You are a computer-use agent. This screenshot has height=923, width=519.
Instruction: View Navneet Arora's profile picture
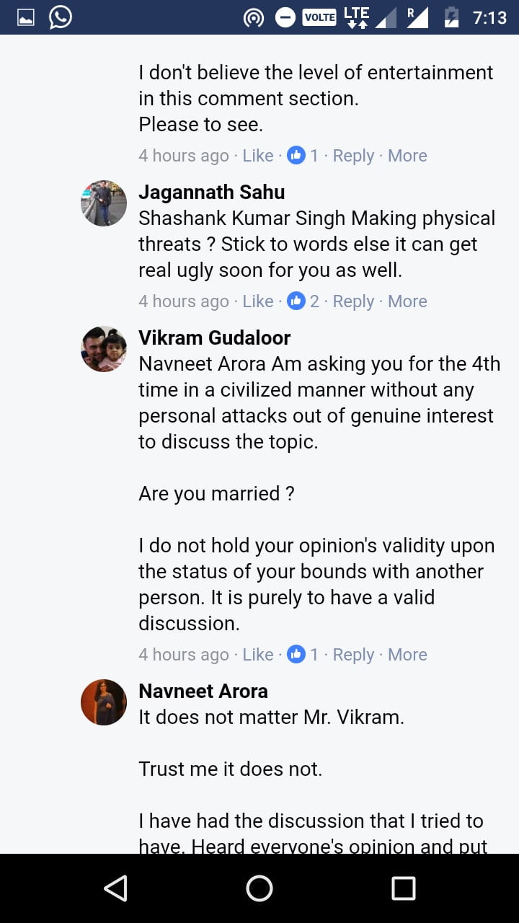104,702
